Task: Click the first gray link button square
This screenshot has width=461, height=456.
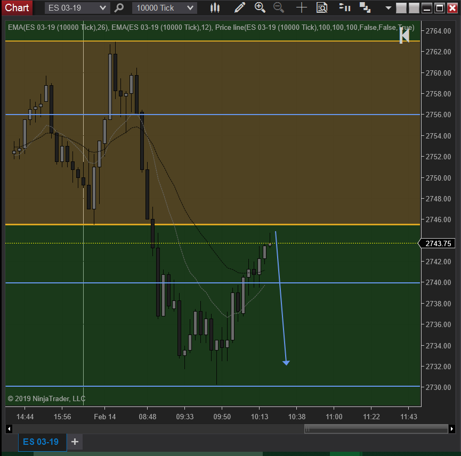Action: [401, 8]
